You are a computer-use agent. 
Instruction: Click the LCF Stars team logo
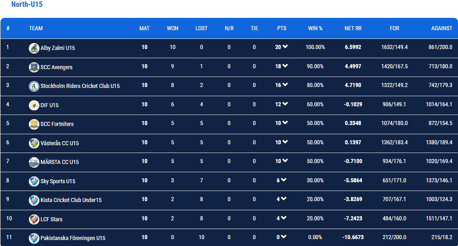34,219
